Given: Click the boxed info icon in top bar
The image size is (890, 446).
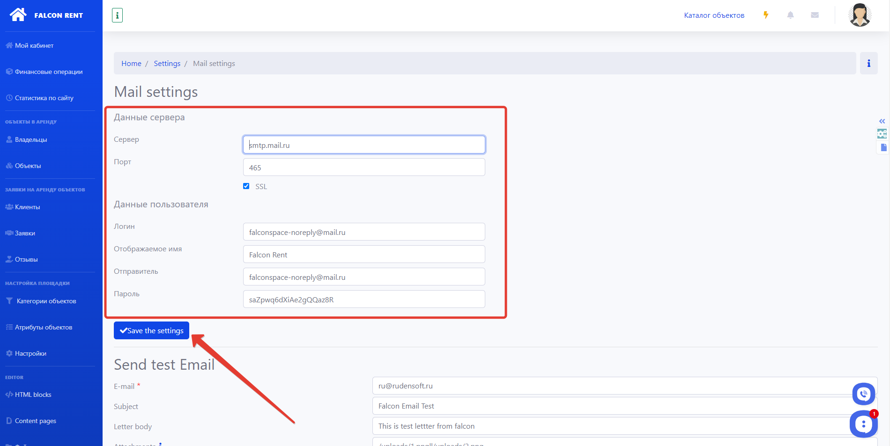Looking at the screenshot, I should point(117,15).
